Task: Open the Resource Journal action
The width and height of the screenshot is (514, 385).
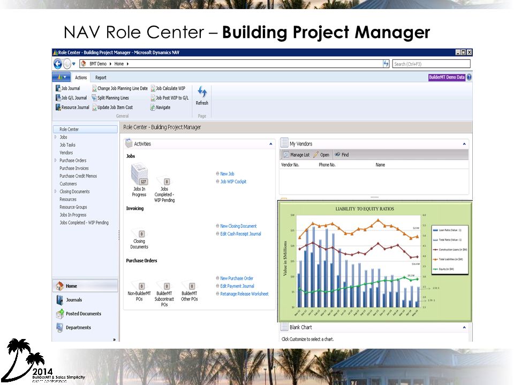Action: click(x=72, y=107)
